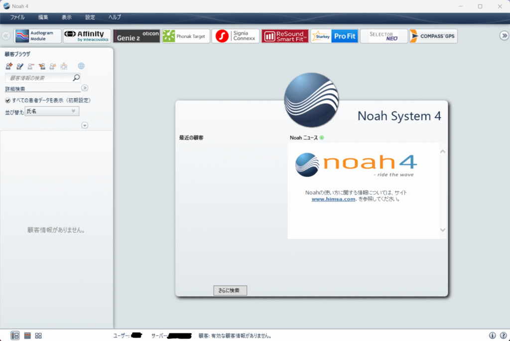Screen dimensions: 510x341
Task: Open the ヘルプ menu
Action: click(115, 17)
